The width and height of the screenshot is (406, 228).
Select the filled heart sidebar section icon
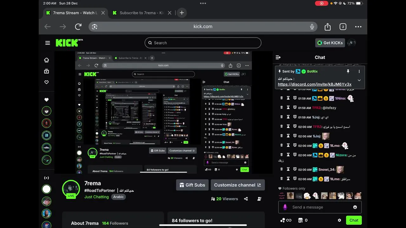tap(47, 100)
